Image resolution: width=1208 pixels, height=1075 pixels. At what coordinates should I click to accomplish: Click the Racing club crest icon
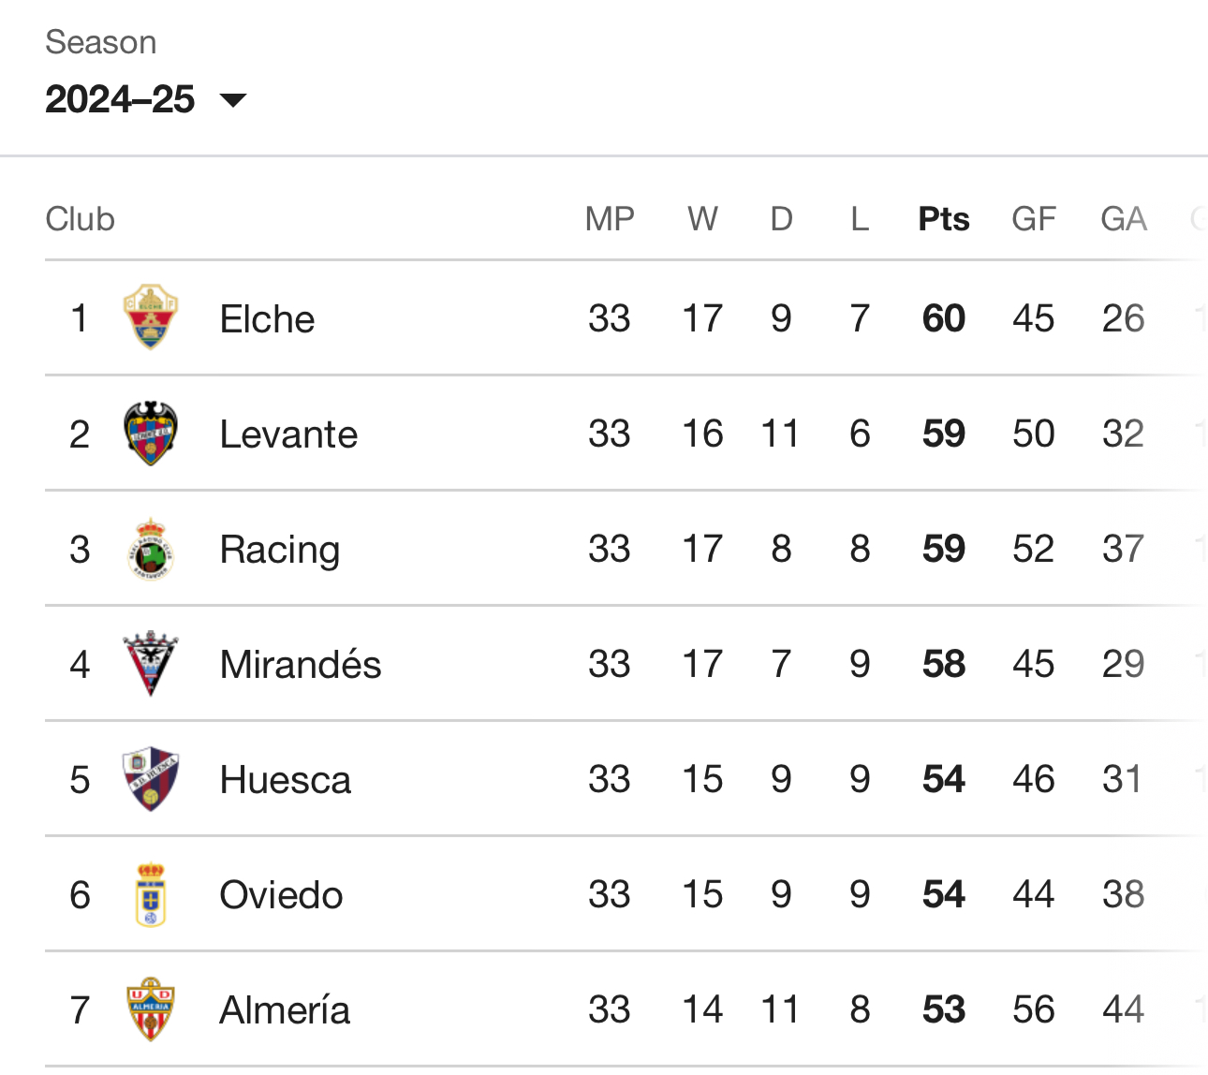(x=150, y=549)
